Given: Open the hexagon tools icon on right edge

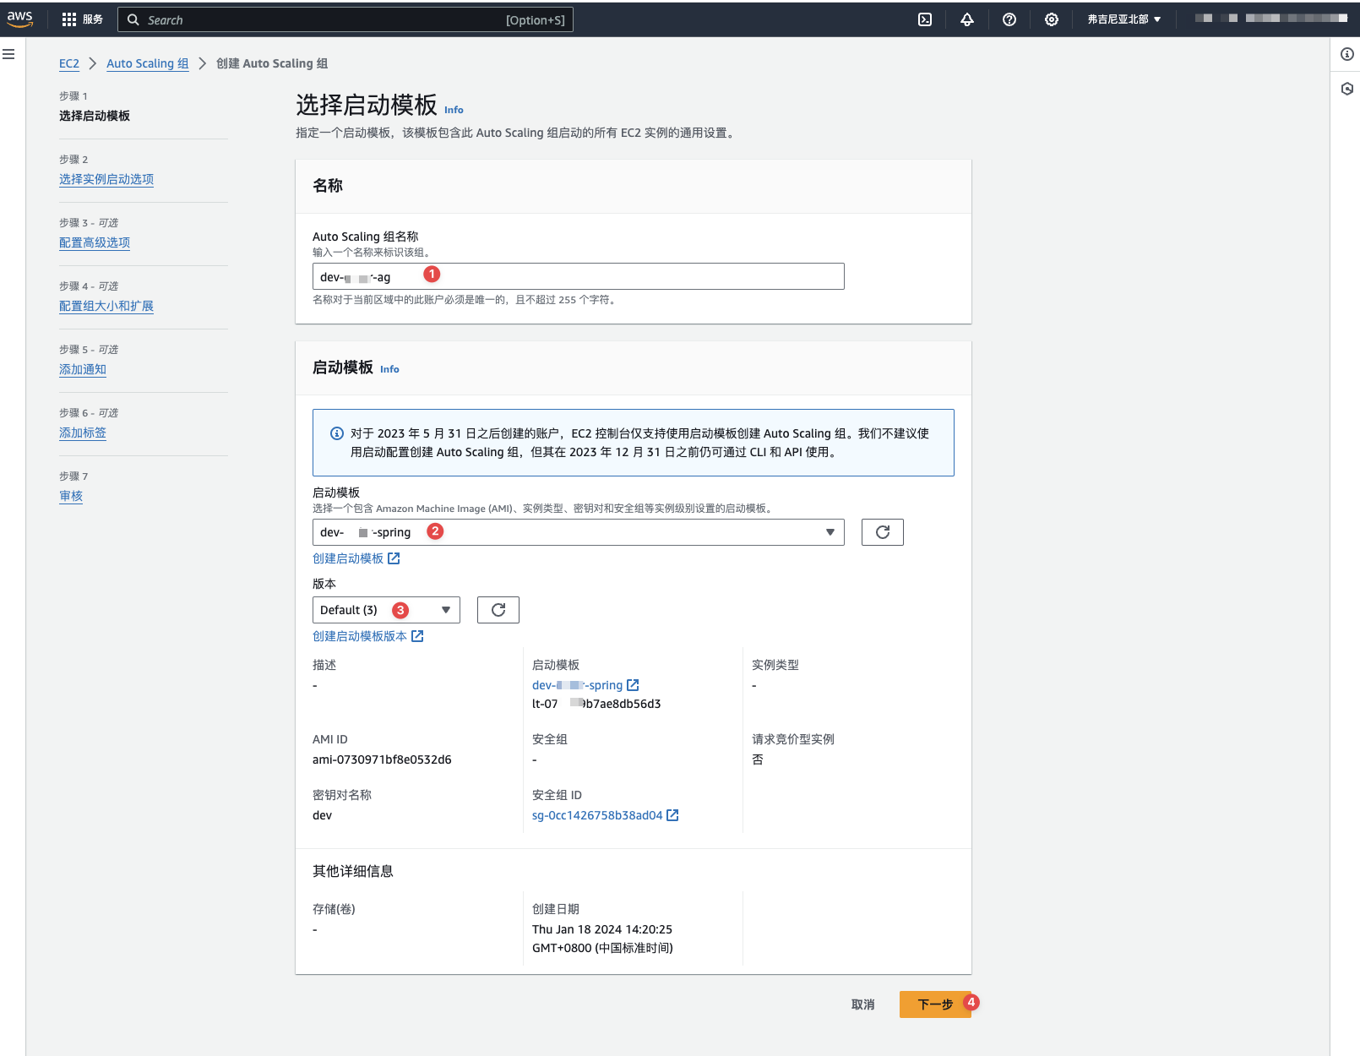Looking at the screenshot, I should point(1347,89).
